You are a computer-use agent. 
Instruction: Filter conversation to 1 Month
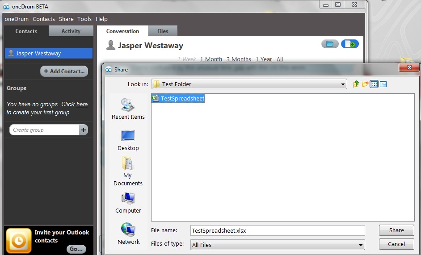tap(211, 59)
